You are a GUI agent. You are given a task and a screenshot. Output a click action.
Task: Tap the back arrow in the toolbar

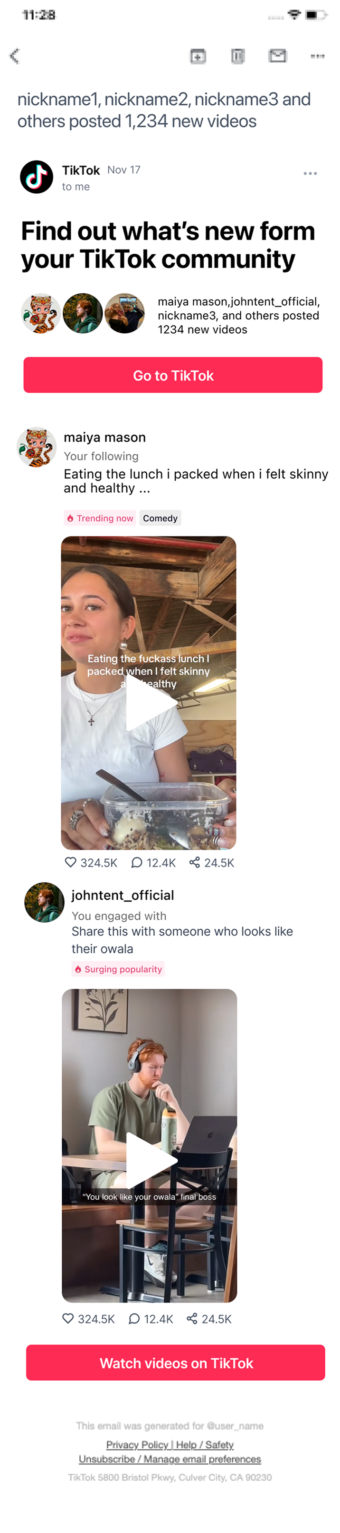click(x=15, y=56)
